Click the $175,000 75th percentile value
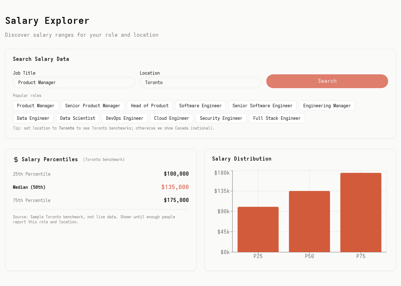The height and width of the screenshot is (286, 401). pos(176,200)
